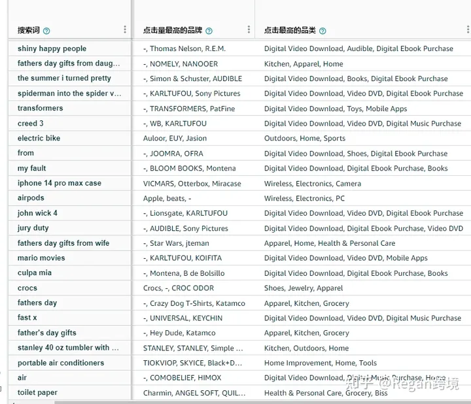Click category cell 'Outdoors, Home, Sports'

coord(305,139)
